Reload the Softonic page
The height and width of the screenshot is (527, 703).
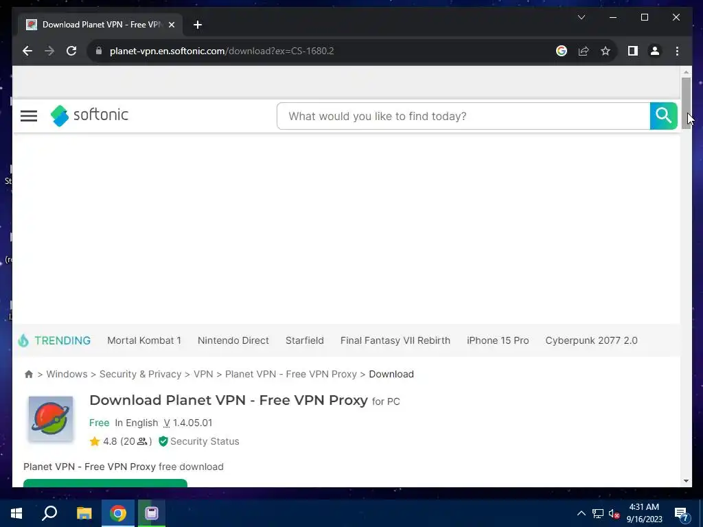pyautogui.click(x=71, y=51)
